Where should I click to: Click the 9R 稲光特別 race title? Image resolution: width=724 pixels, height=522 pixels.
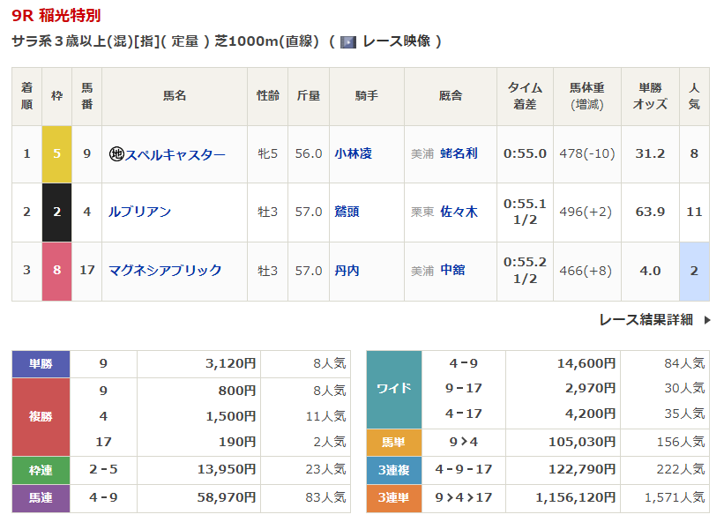pyautogui.click(x=56, y=15)
